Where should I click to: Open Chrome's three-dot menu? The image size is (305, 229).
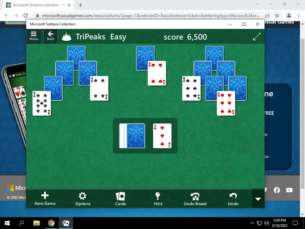click(298, 16)
